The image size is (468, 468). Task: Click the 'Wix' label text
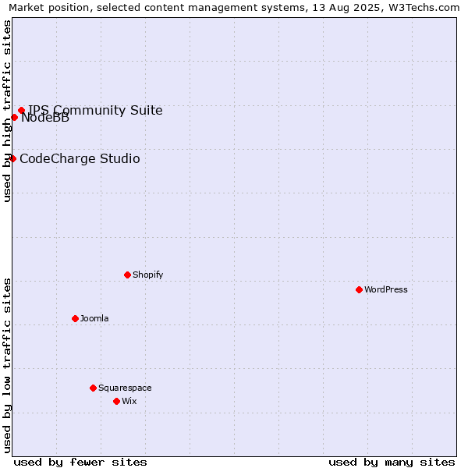pos(129,401)
